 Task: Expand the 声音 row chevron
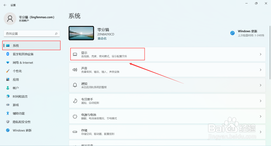(261, 70)
